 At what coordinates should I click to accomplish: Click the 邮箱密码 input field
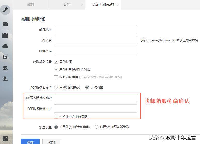(x=95, y=51)
